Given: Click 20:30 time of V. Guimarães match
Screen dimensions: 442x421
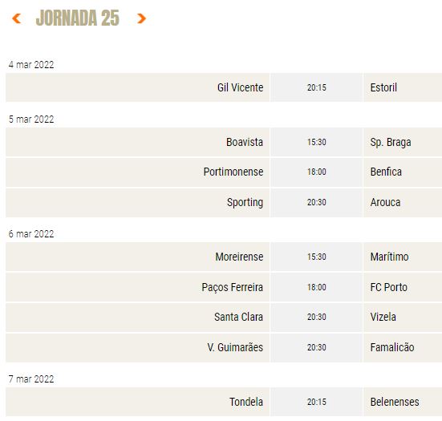Looking at the screenshot, I should (x=317, y=347).
